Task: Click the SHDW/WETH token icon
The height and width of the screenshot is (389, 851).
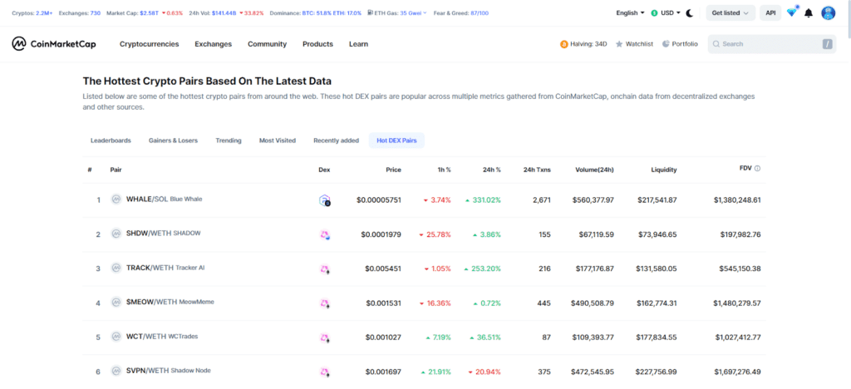Action: point(116,234)
